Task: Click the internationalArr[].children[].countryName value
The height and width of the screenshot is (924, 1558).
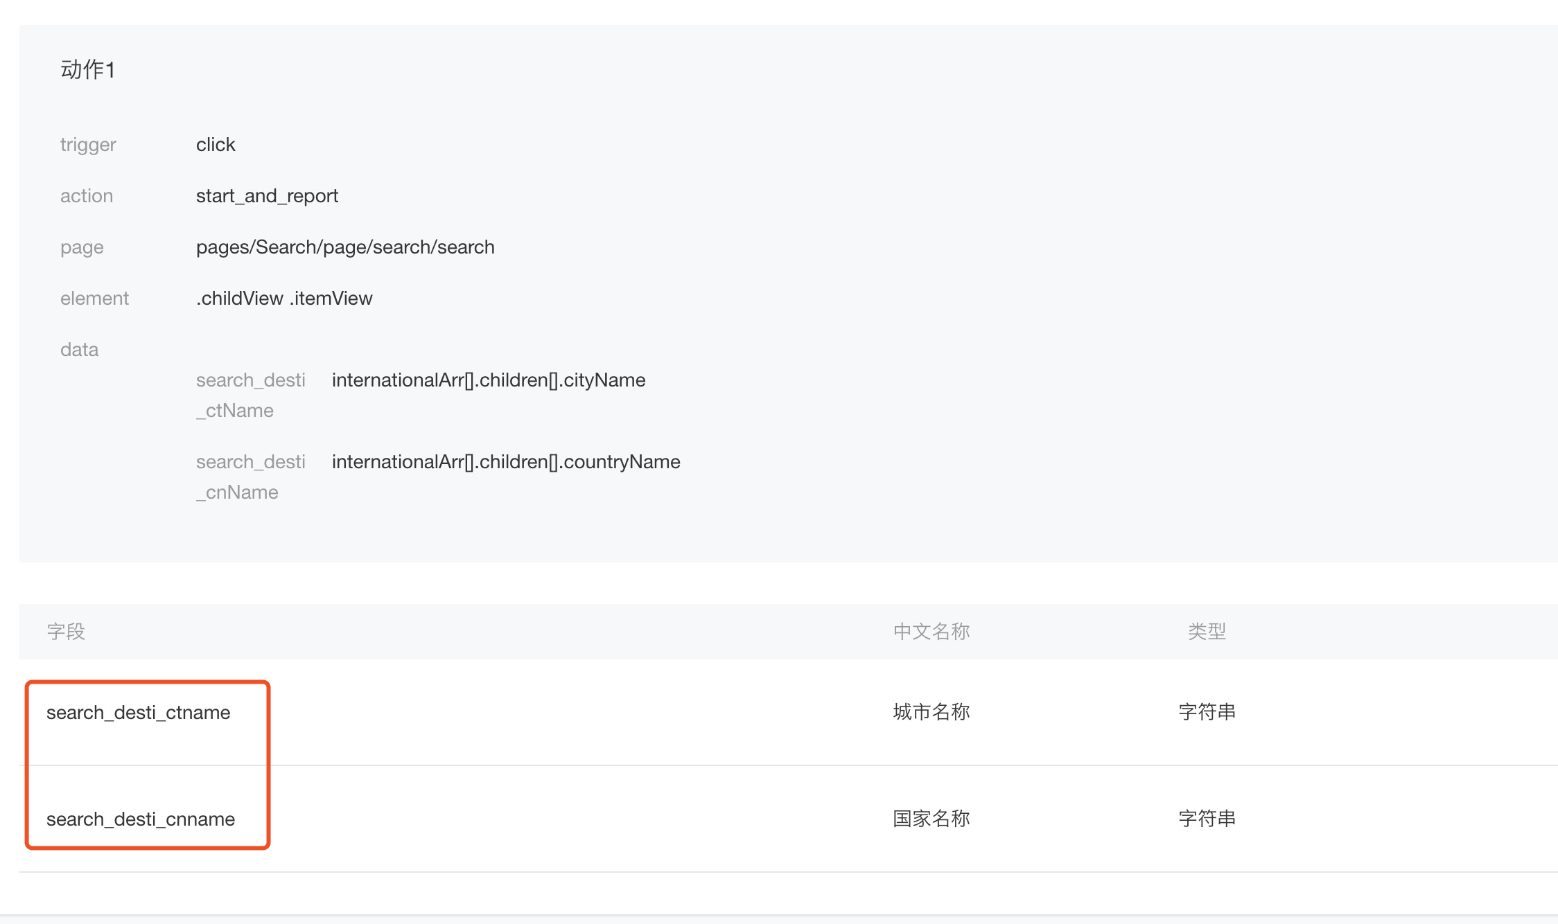Action: coord(506,462)
